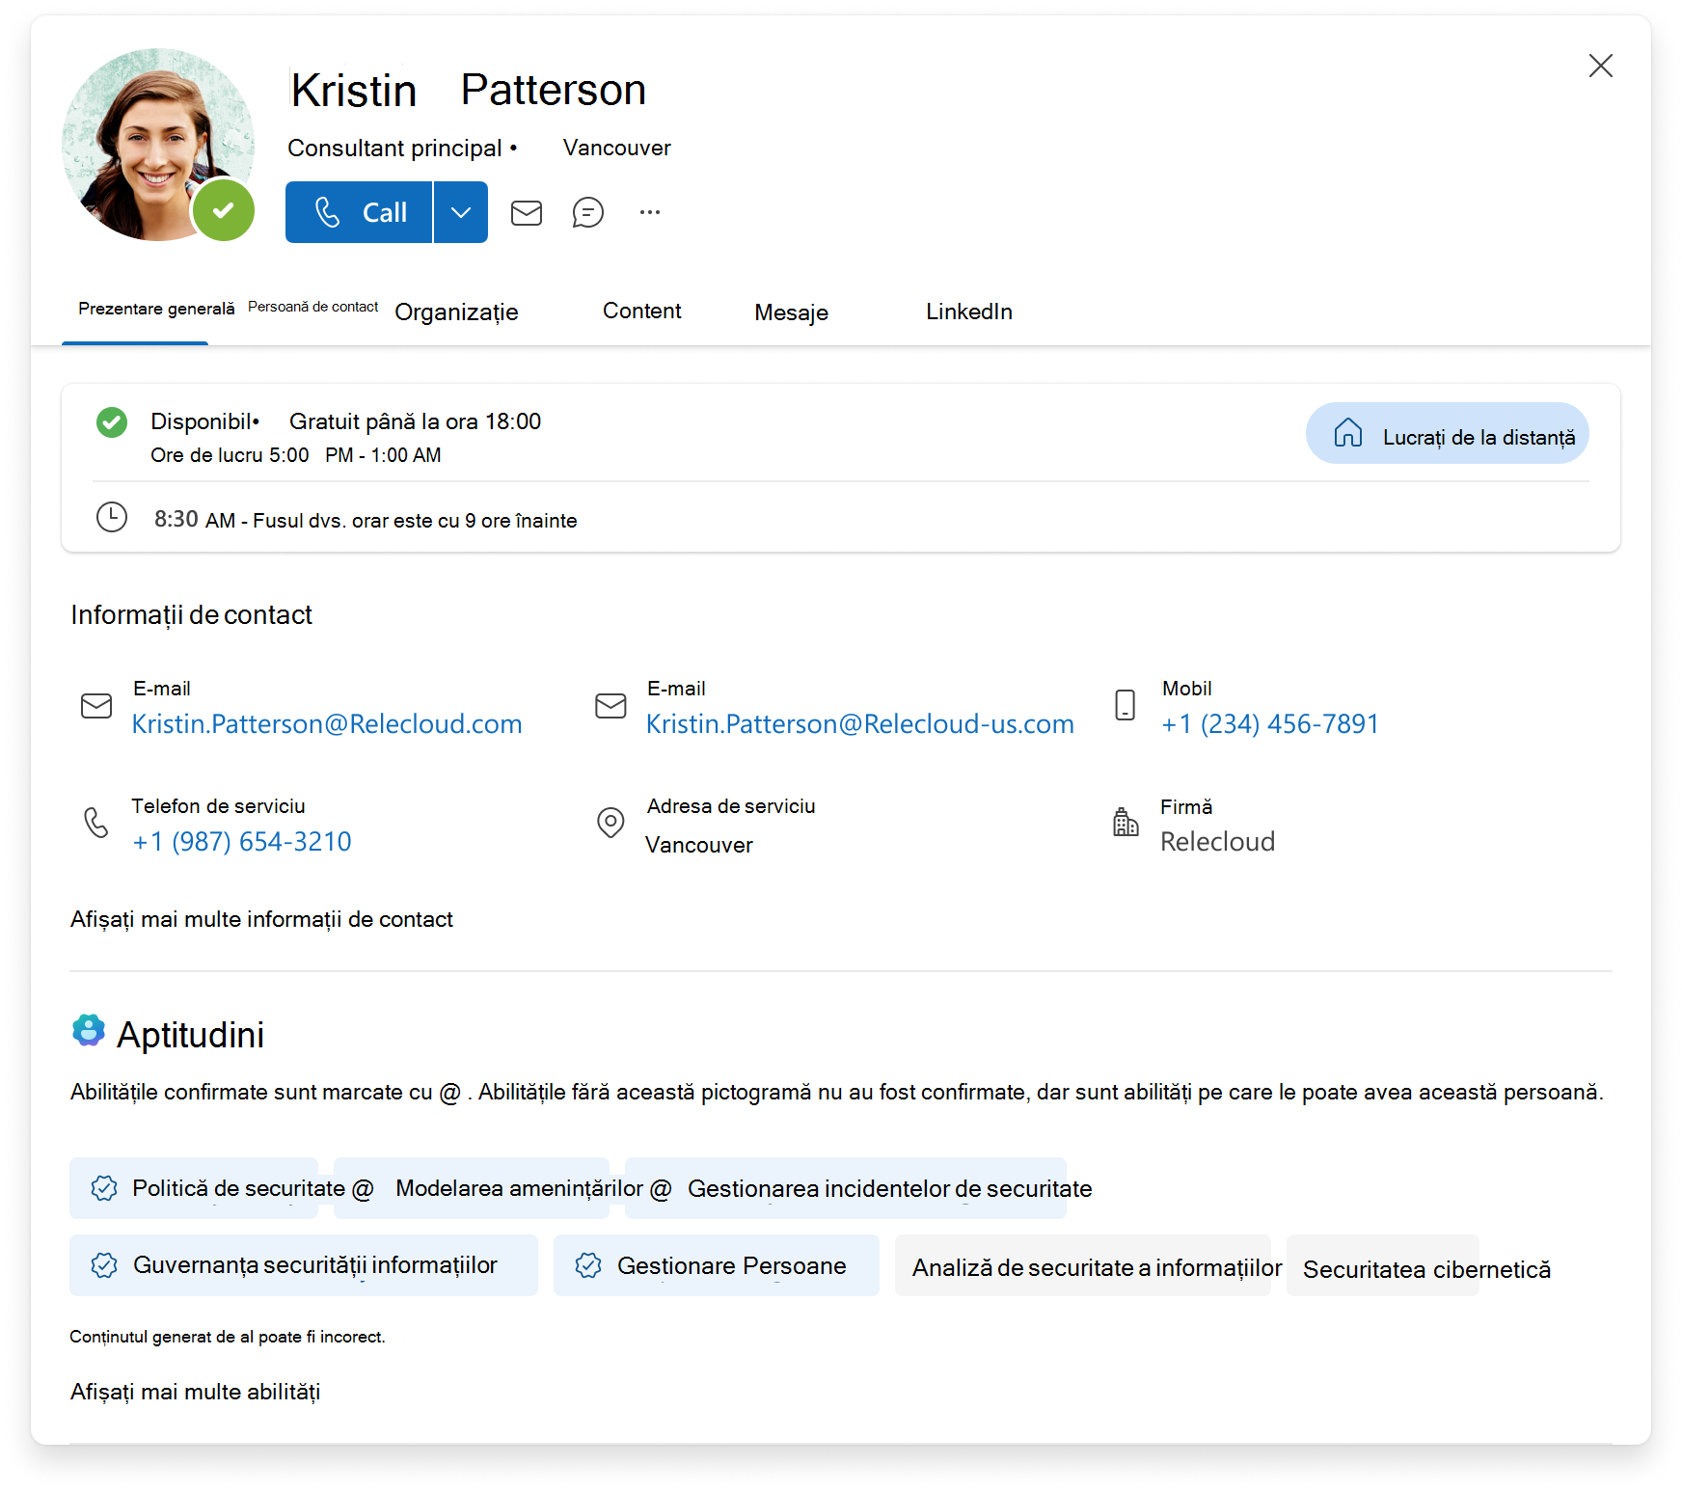This screenshot has height=1491, width=1682.
Task: Call work phone +1 (987) 654-3210
Action: pyautogui.click(x=242, y=842)
